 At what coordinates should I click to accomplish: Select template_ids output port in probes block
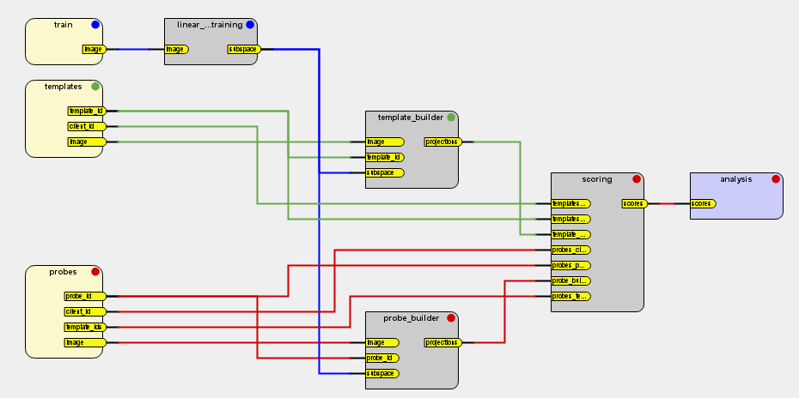click(85, 327)
